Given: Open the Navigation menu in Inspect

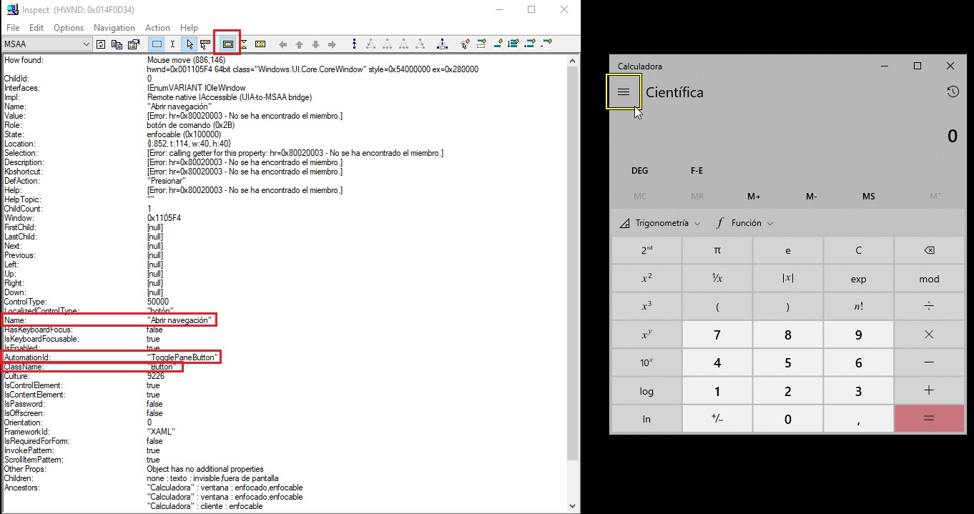Looking at the screenshot, I should [x=114, y=28].
